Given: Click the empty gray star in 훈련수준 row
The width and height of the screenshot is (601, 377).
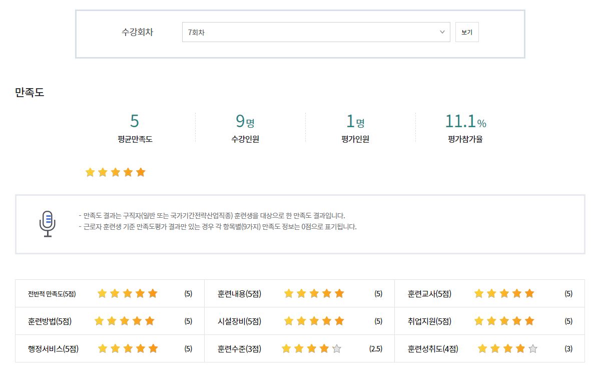Looking at the screenshot, I should (337, 348).
